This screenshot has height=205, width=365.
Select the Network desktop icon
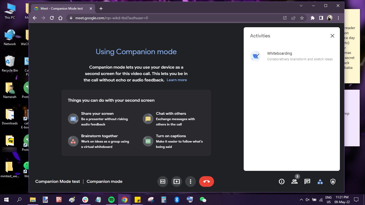(10, 37)
